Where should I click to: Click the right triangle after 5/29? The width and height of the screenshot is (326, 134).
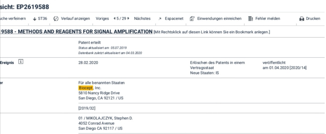[x=128, y=19]
